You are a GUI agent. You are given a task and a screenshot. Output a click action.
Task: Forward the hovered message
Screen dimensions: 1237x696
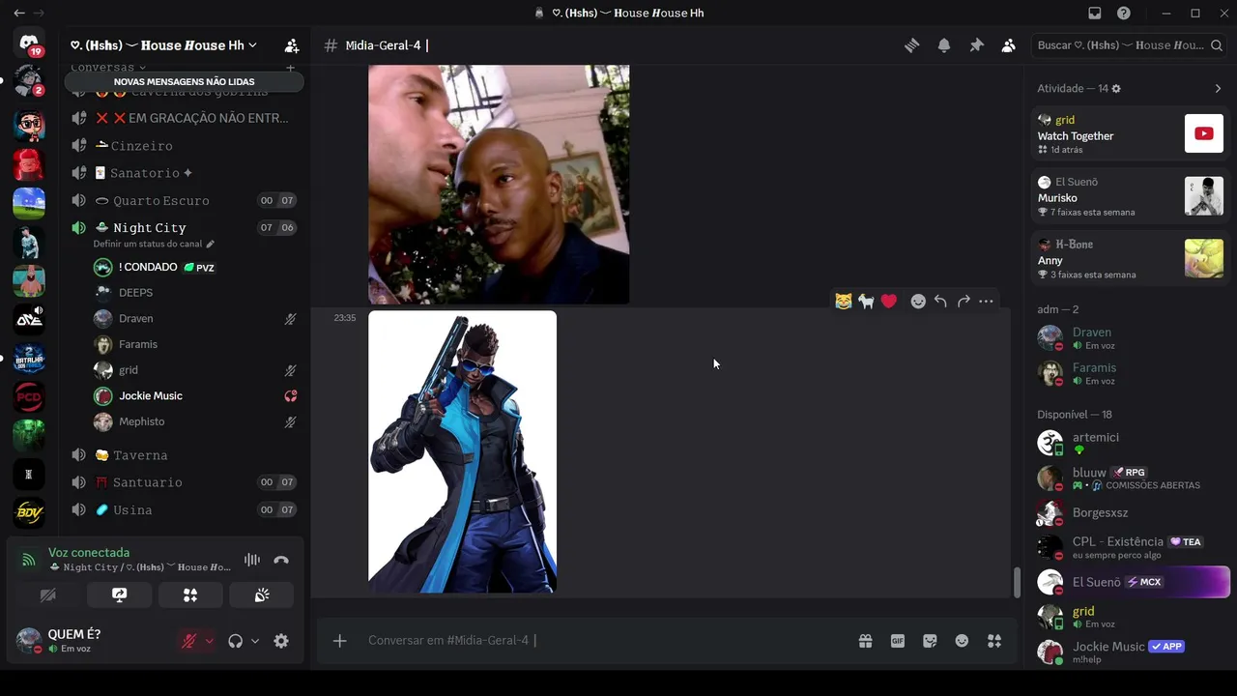pyautogui.click(x=964, y=302)
